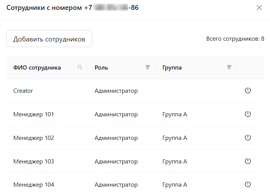Toggle power icon for Менеджер 101
The width and height of the screenshot is (270, 195).
tap(248, 114)
